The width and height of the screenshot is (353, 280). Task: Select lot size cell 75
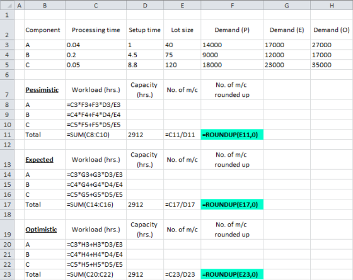click(182, 55)
